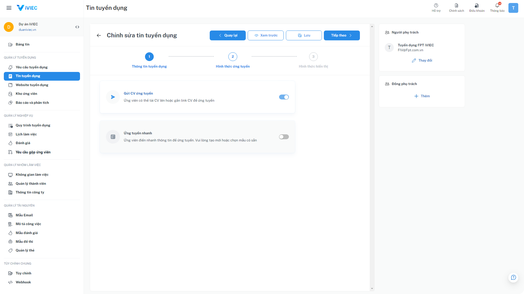This screenshot has height=294, width=524.
Task: Select step 1 Thông tin tuyển dụng
Action: (x=149, y=57)
